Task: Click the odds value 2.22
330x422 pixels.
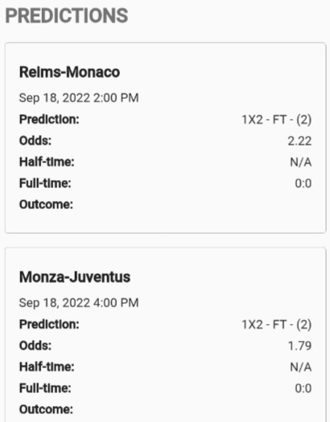Action: (x=300, y=141)
